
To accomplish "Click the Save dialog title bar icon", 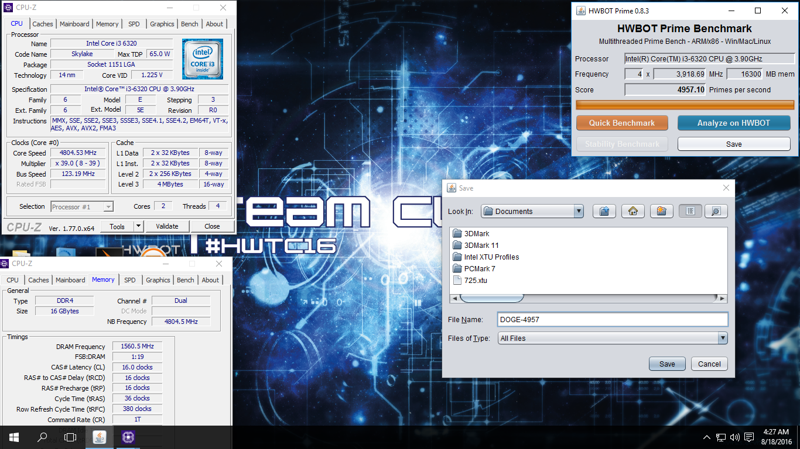I will point(452,188).
